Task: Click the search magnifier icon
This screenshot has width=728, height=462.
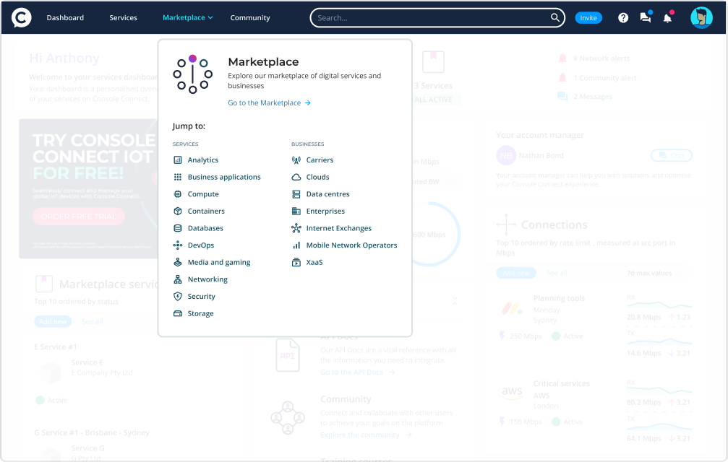Action: [x=554, y=17]
